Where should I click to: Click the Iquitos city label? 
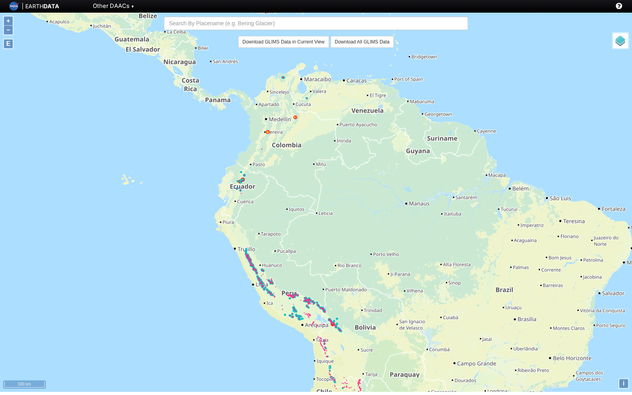coord(297,209)
